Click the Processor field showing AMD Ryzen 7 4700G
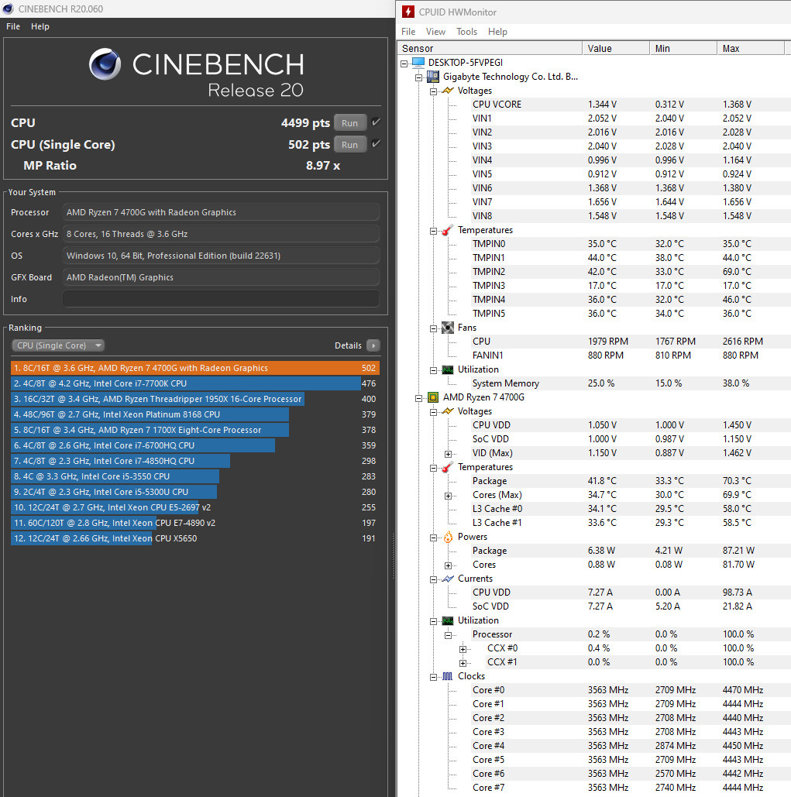 [221, 212]
